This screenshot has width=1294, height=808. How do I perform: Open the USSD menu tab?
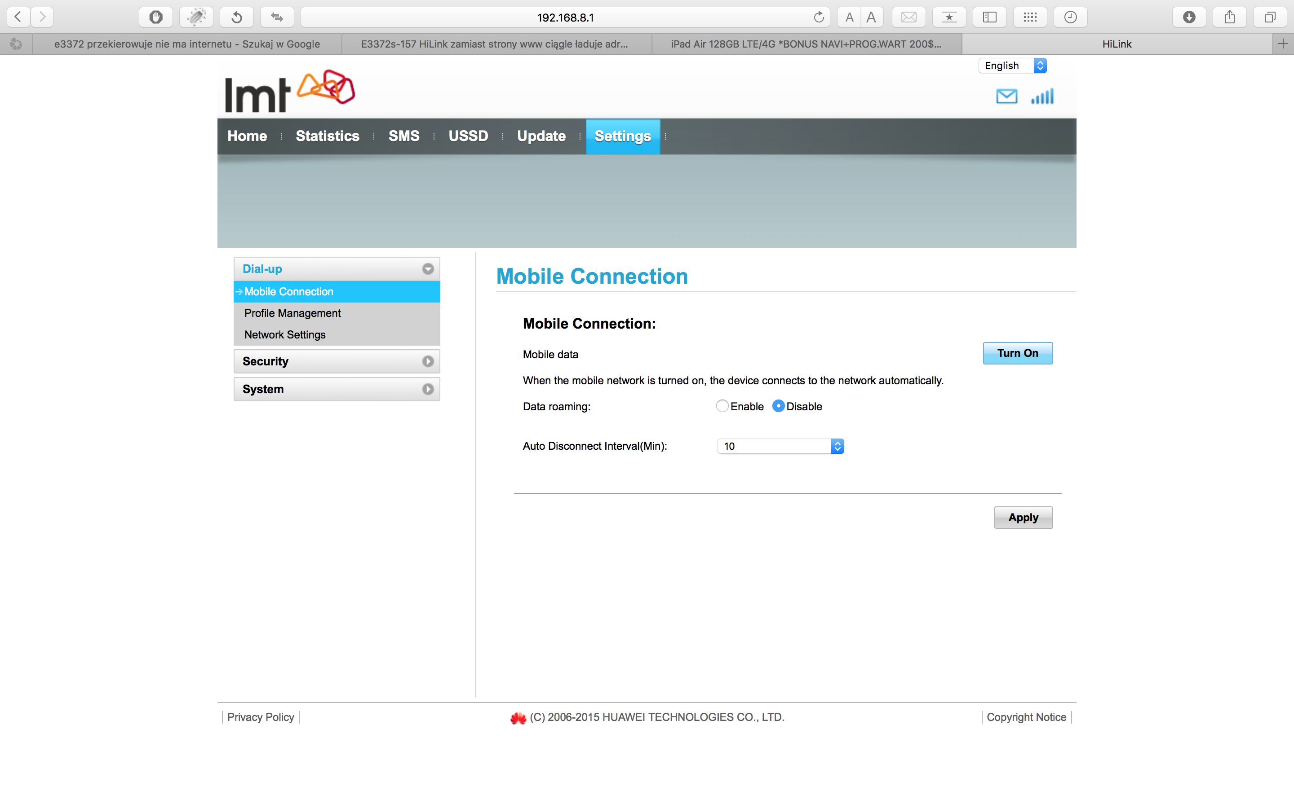pyautogui.click(x=468, y=136)
